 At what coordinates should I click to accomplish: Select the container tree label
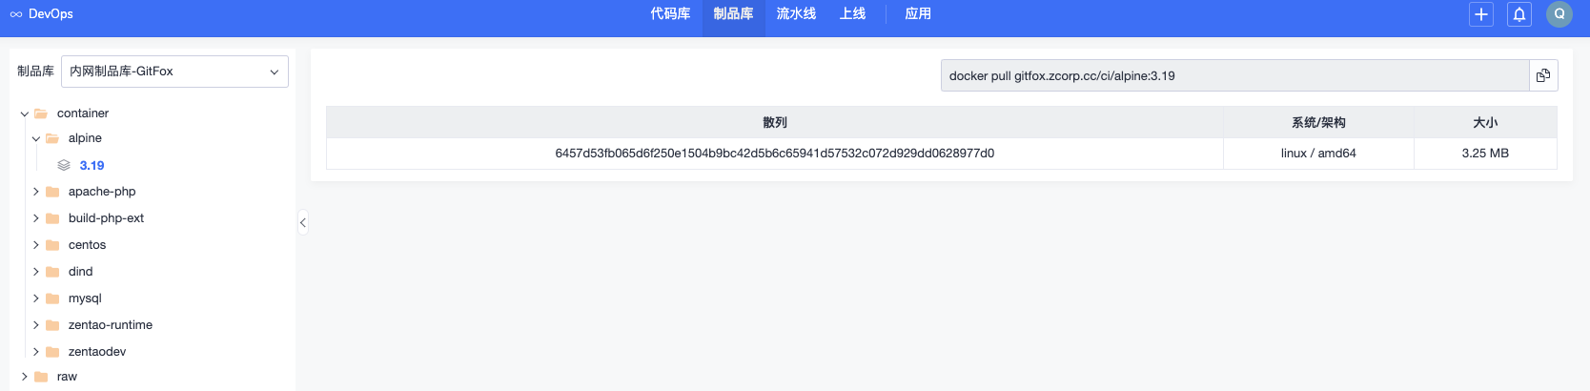coord(83,113)
